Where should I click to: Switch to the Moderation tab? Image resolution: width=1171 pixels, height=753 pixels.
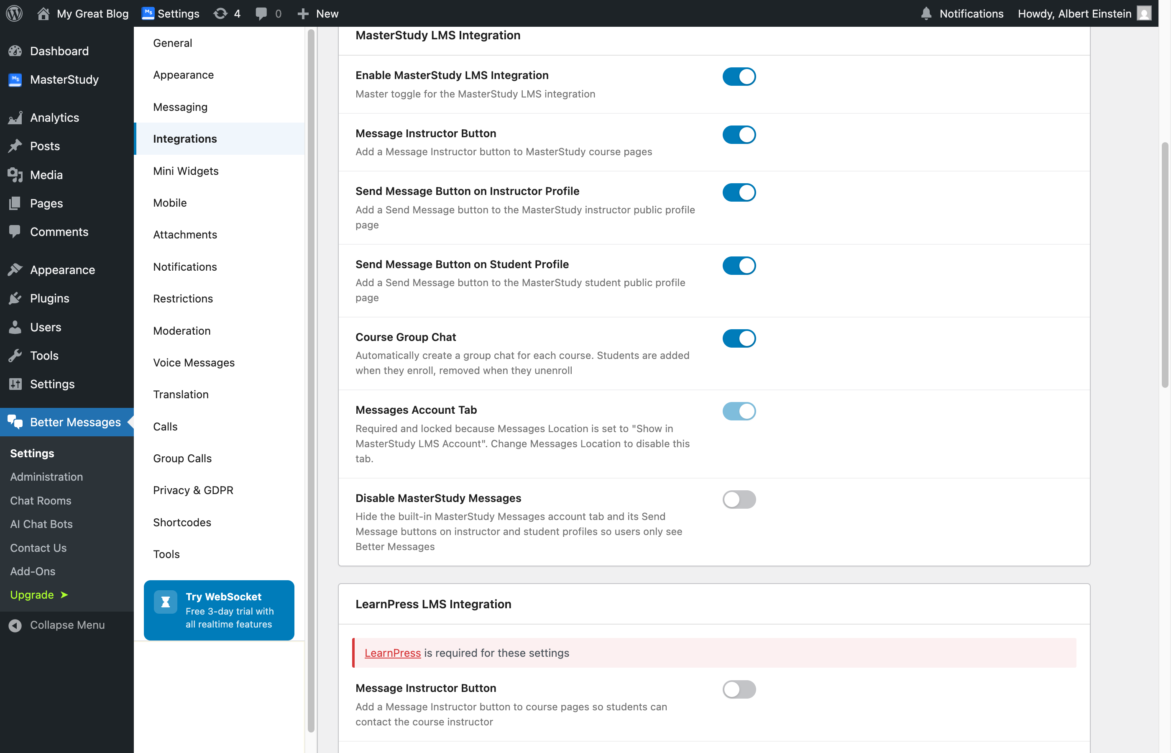coord(220,330)
